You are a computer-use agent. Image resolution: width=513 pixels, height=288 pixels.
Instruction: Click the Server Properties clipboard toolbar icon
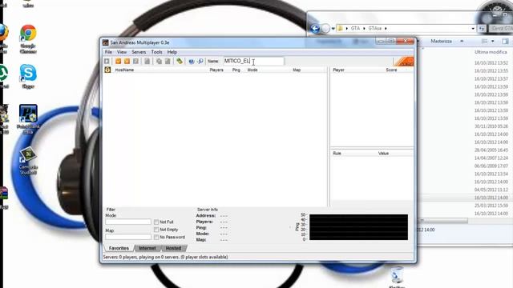pyautogui.click(x=168, y=61)
